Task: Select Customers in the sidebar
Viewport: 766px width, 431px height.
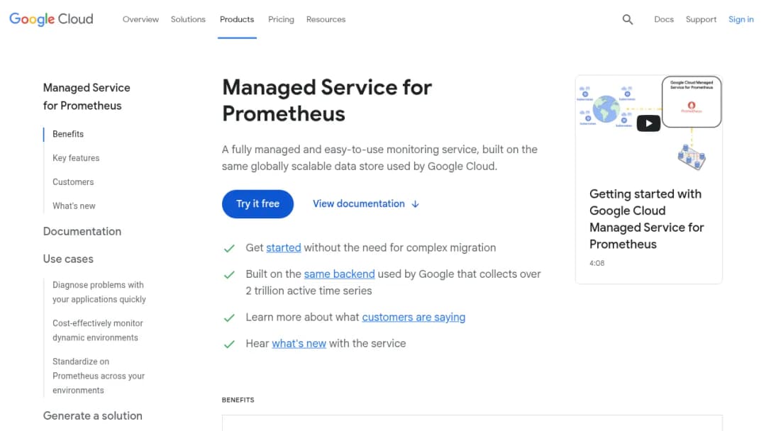Action: (73, 182)
